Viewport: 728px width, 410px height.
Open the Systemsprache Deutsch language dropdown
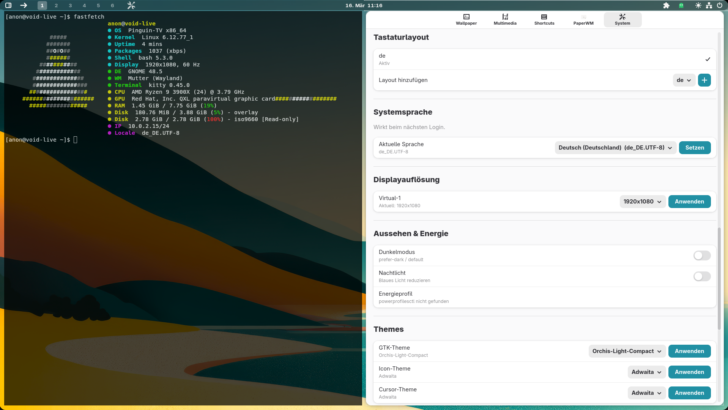click(x=615, y=148)
